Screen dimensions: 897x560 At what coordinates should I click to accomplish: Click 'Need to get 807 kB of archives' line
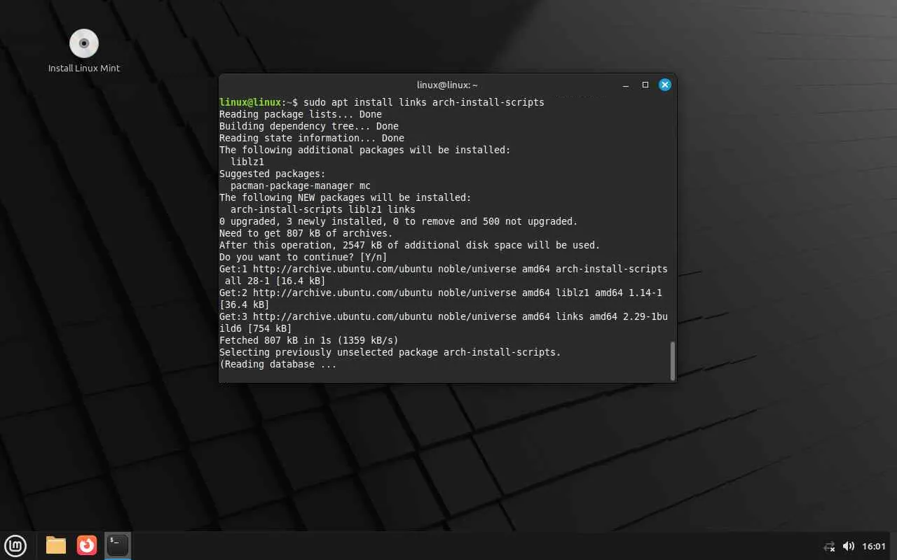tap(306, 233)
